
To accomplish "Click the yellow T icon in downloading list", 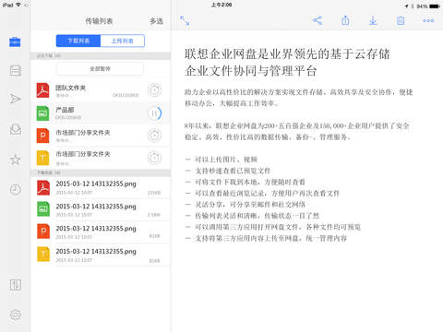I will point(42,158).
